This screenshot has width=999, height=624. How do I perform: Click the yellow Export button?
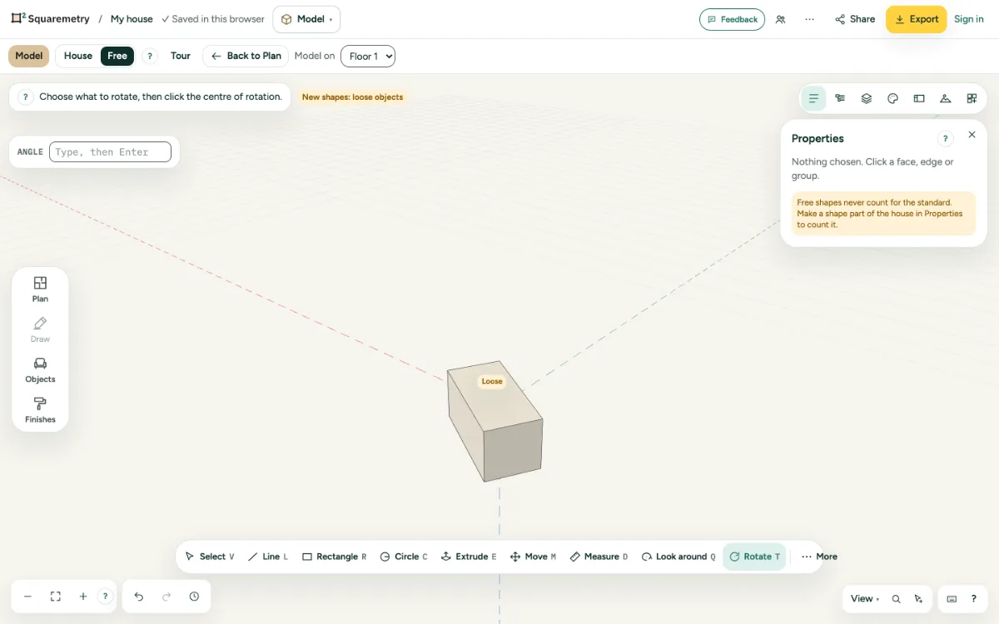[916, 19]
